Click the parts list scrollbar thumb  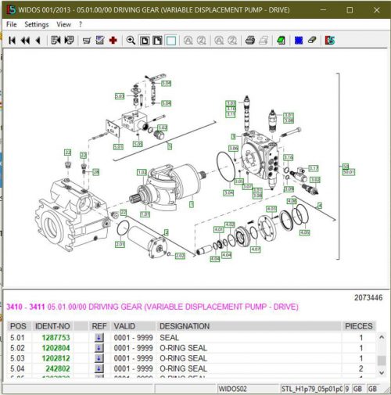click(382, 361)
